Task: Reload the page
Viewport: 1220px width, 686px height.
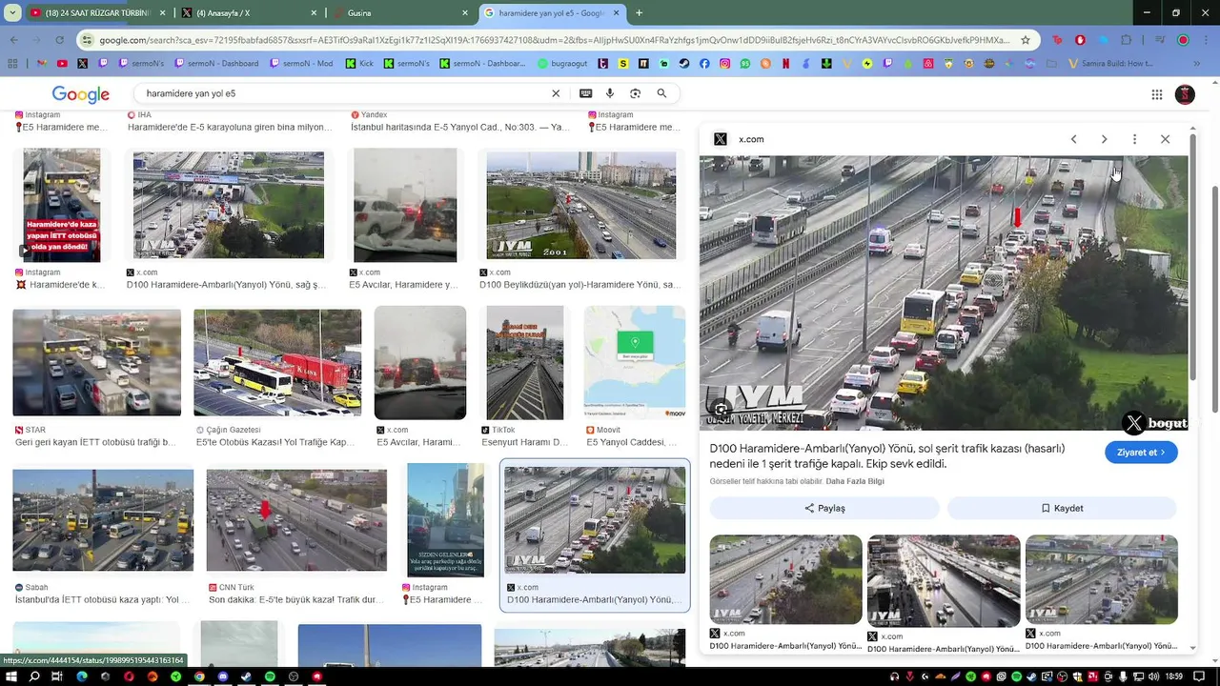Action: click(x=59, y=40)
